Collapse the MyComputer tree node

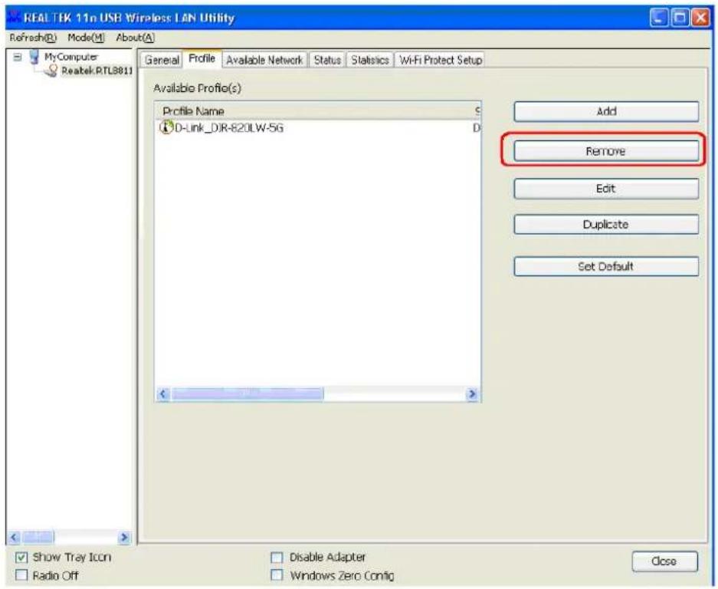tap(18, 58)
